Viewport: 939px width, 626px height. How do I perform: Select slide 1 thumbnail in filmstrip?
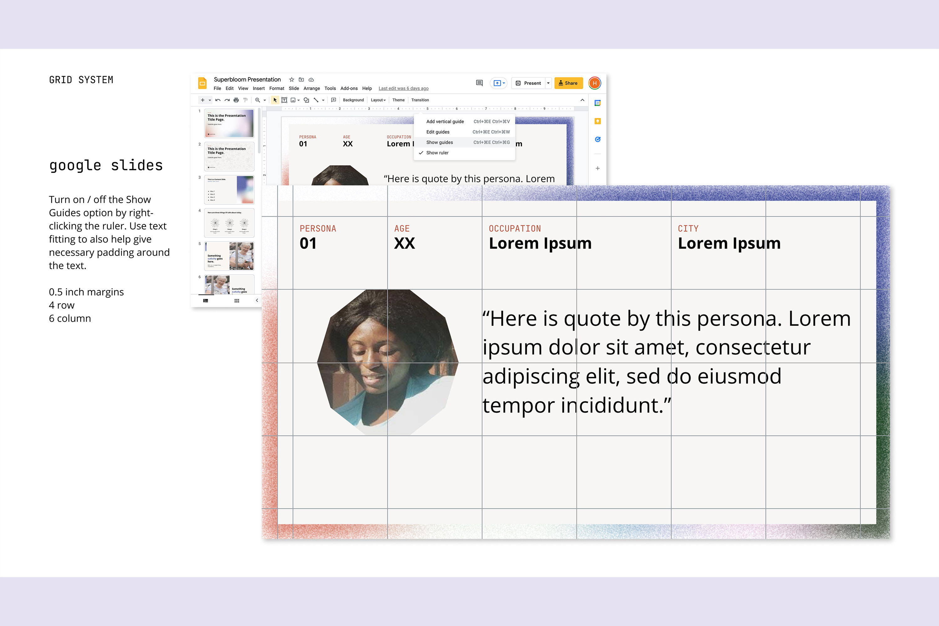coord(229,123)
